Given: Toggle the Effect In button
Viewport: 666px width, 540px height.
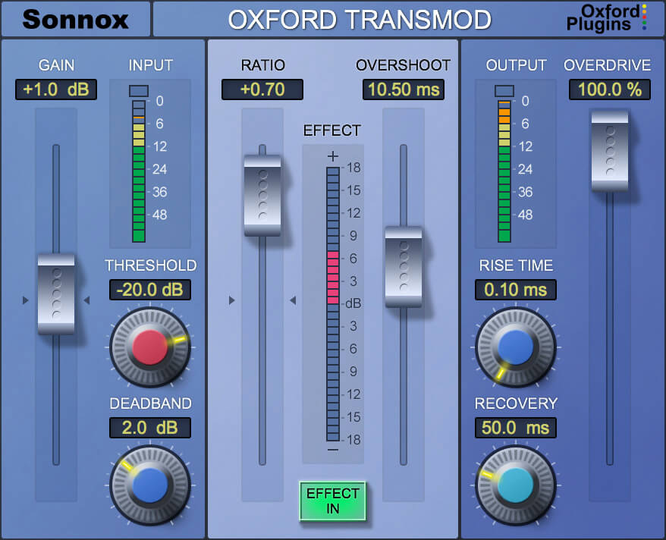Looking at the screenshot, I should (x=332, y=501).
